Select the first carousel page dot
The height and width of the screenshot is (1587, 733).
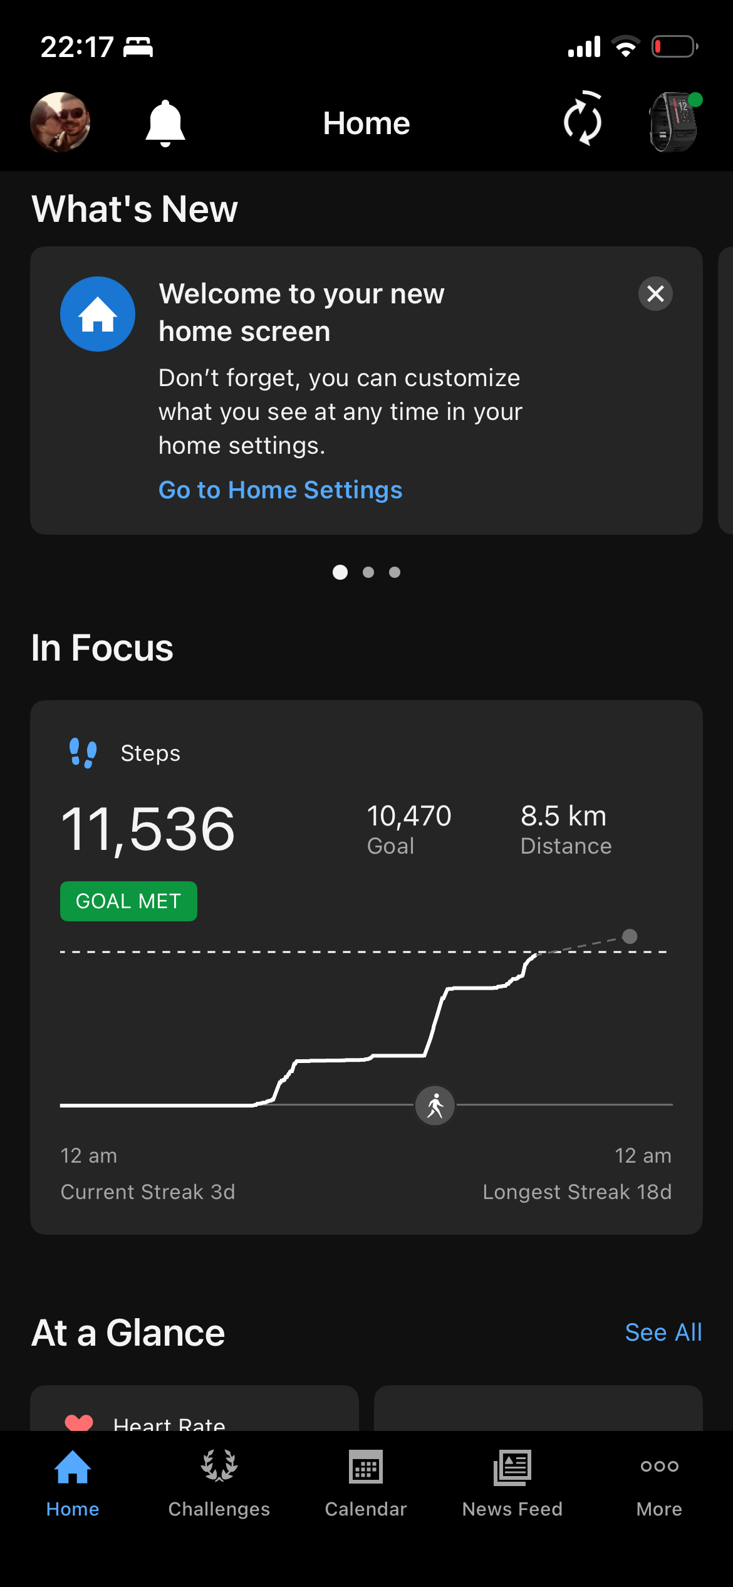(x=340, y=572)
